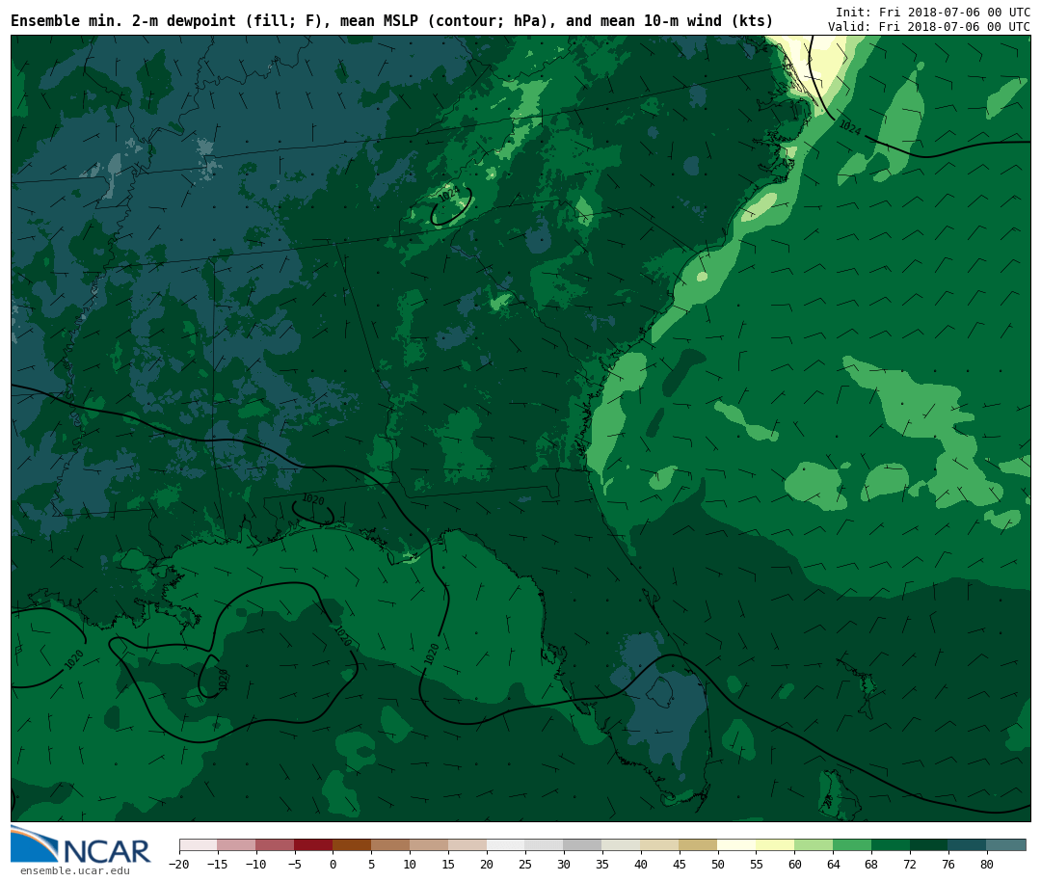Click the -10 to -5 legend swatch
Image resolution: width=1041 pixels, height=882 pixels.
coord(276,844)
